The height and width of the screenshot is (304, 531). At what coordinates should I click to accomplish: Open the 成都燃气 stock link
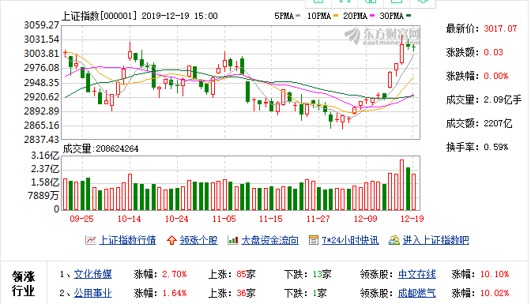click(417, 293)
